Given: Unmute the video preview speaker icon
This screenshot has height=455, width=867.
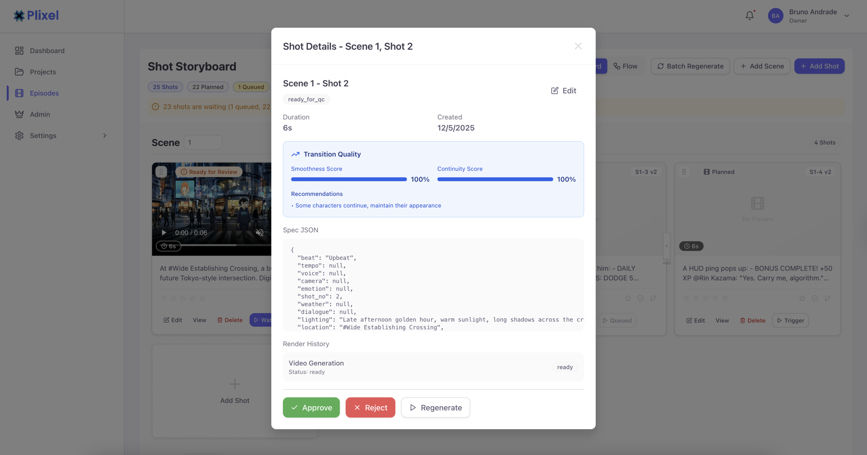Looking at the screenshot, I should tap(259, 233).
